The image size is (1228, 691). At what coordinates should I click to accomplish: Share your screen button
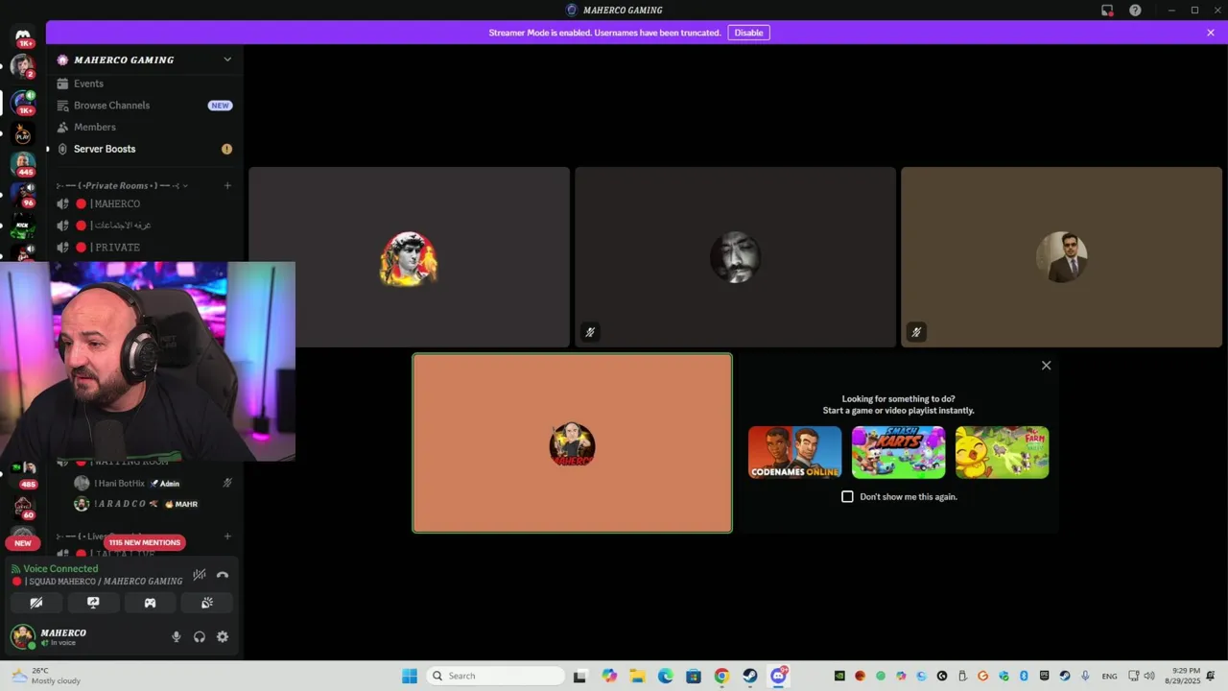tap(93, 603)
